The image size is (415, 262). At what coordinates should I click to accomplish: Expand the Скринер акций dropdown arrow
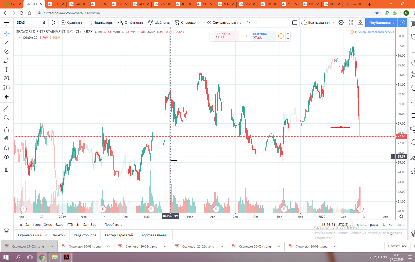click(x=46, y=235)
